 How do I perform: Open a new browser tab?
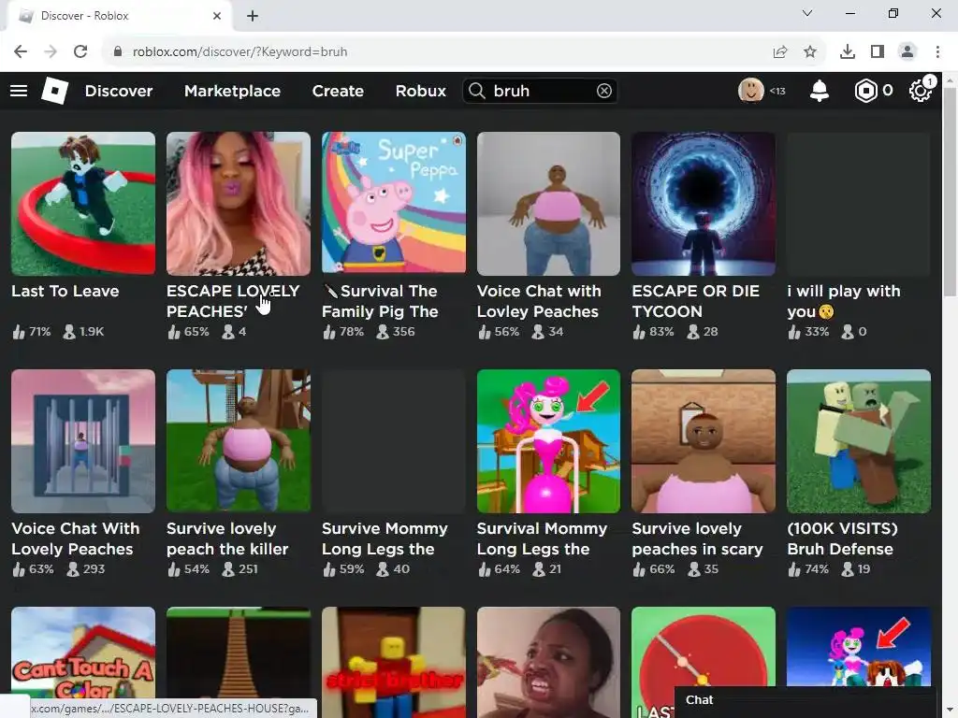(x=253, y=16)
